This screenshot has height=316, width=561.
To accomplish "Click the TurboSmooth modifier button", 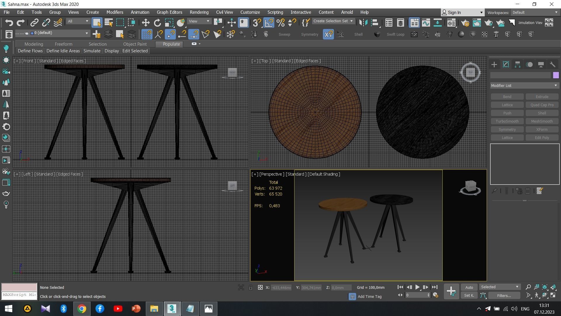I will 507,121.
